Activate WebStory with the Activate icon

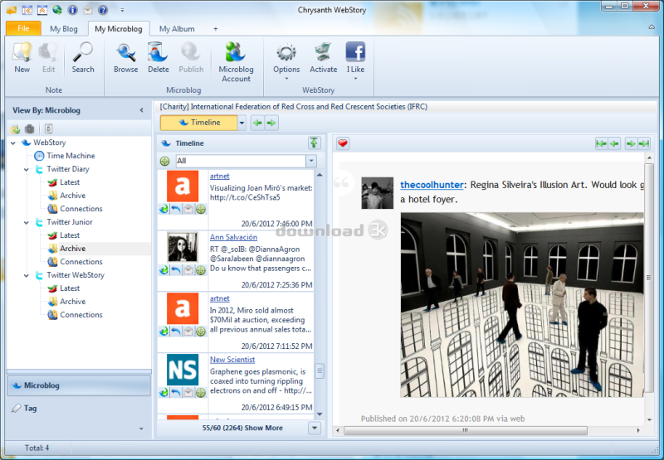click(323, 58)
